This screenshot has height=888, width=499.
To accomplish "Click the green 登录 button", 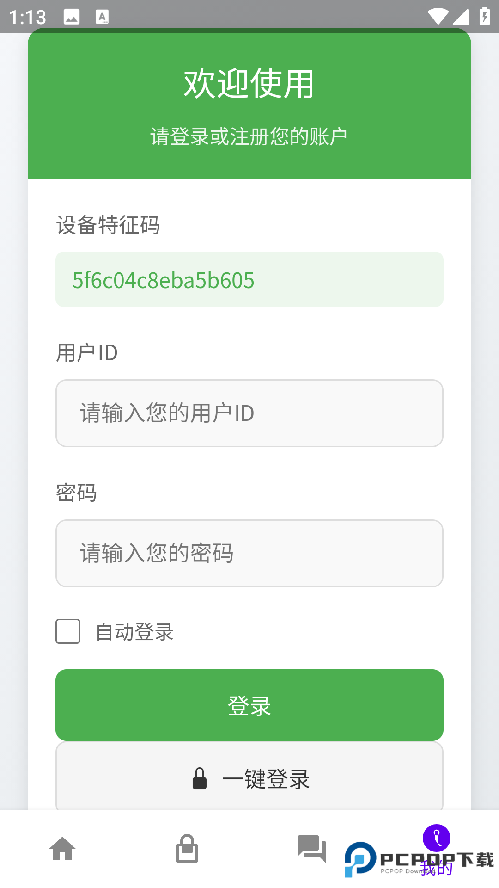I will (249, 705).
